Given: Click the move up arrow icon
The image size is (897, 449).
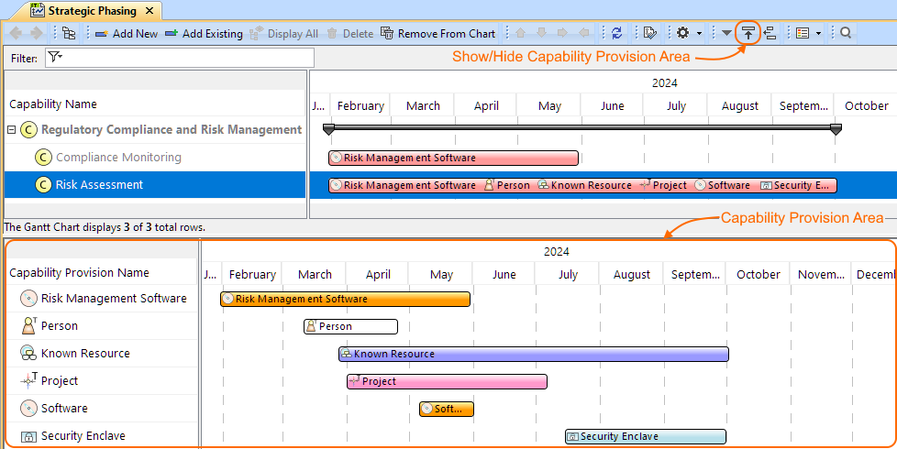Looking at the screenshot, I should pos(520,33).
